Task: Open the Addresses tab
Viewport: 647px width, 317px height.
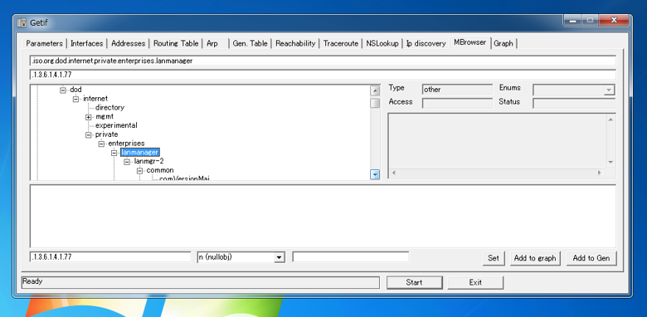Action: [129, 43]
